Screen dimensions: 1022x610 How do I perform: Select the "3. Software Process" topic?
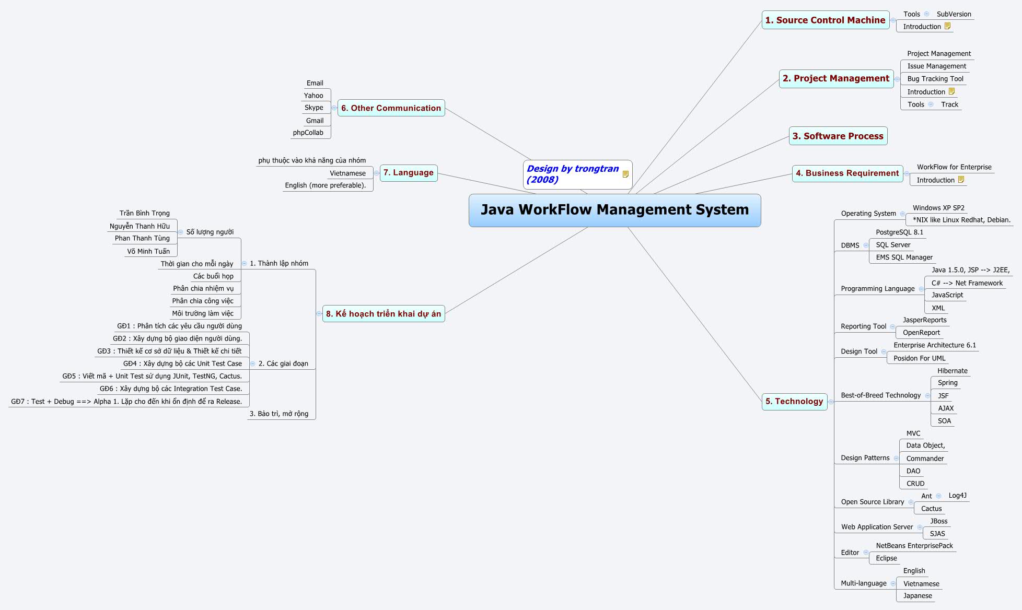point(838,136)
